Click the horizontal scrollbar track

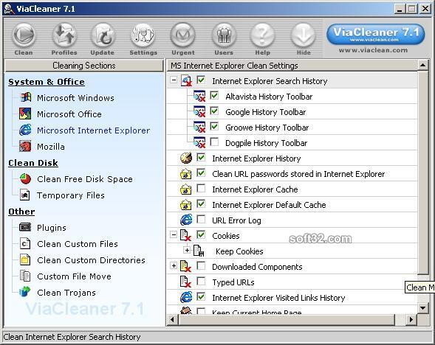(286, 320)
